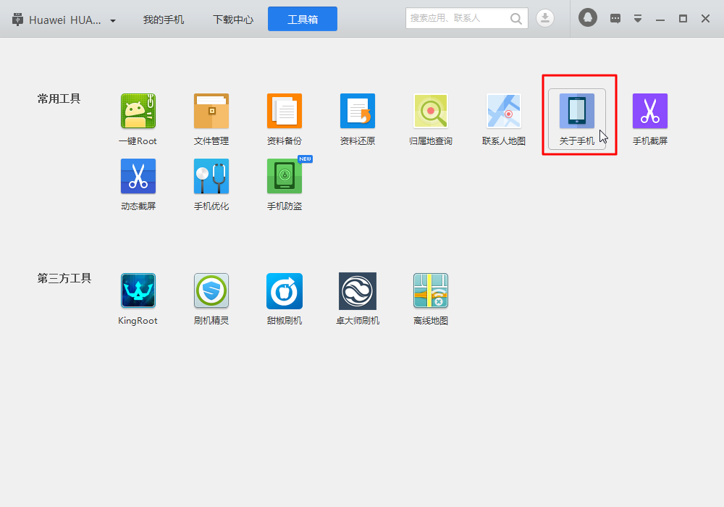
Task: Click the 第三方工具 section heading
Action: coord(64,278)
